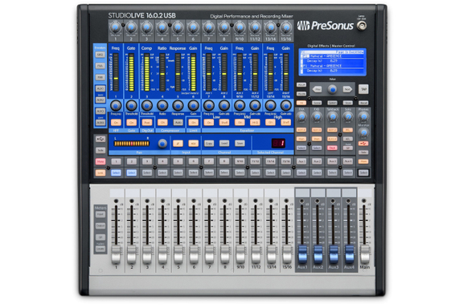Click the Prev arrow button

pyautogui.click(x=318, y=89)
